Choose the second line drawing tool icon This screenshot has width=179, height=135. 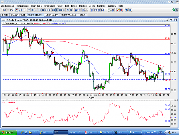[x=95, y=10]
